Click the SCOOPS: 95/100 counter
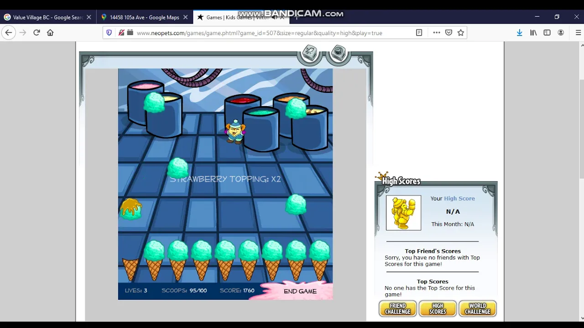 184,290
